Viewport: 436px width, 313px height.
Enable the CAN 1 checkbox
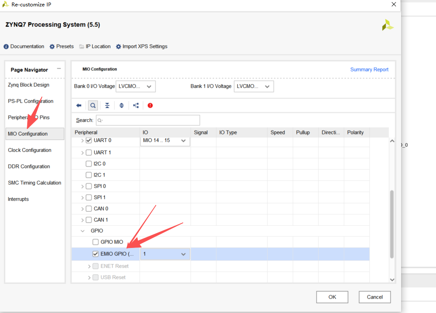[x=89, y=220]
